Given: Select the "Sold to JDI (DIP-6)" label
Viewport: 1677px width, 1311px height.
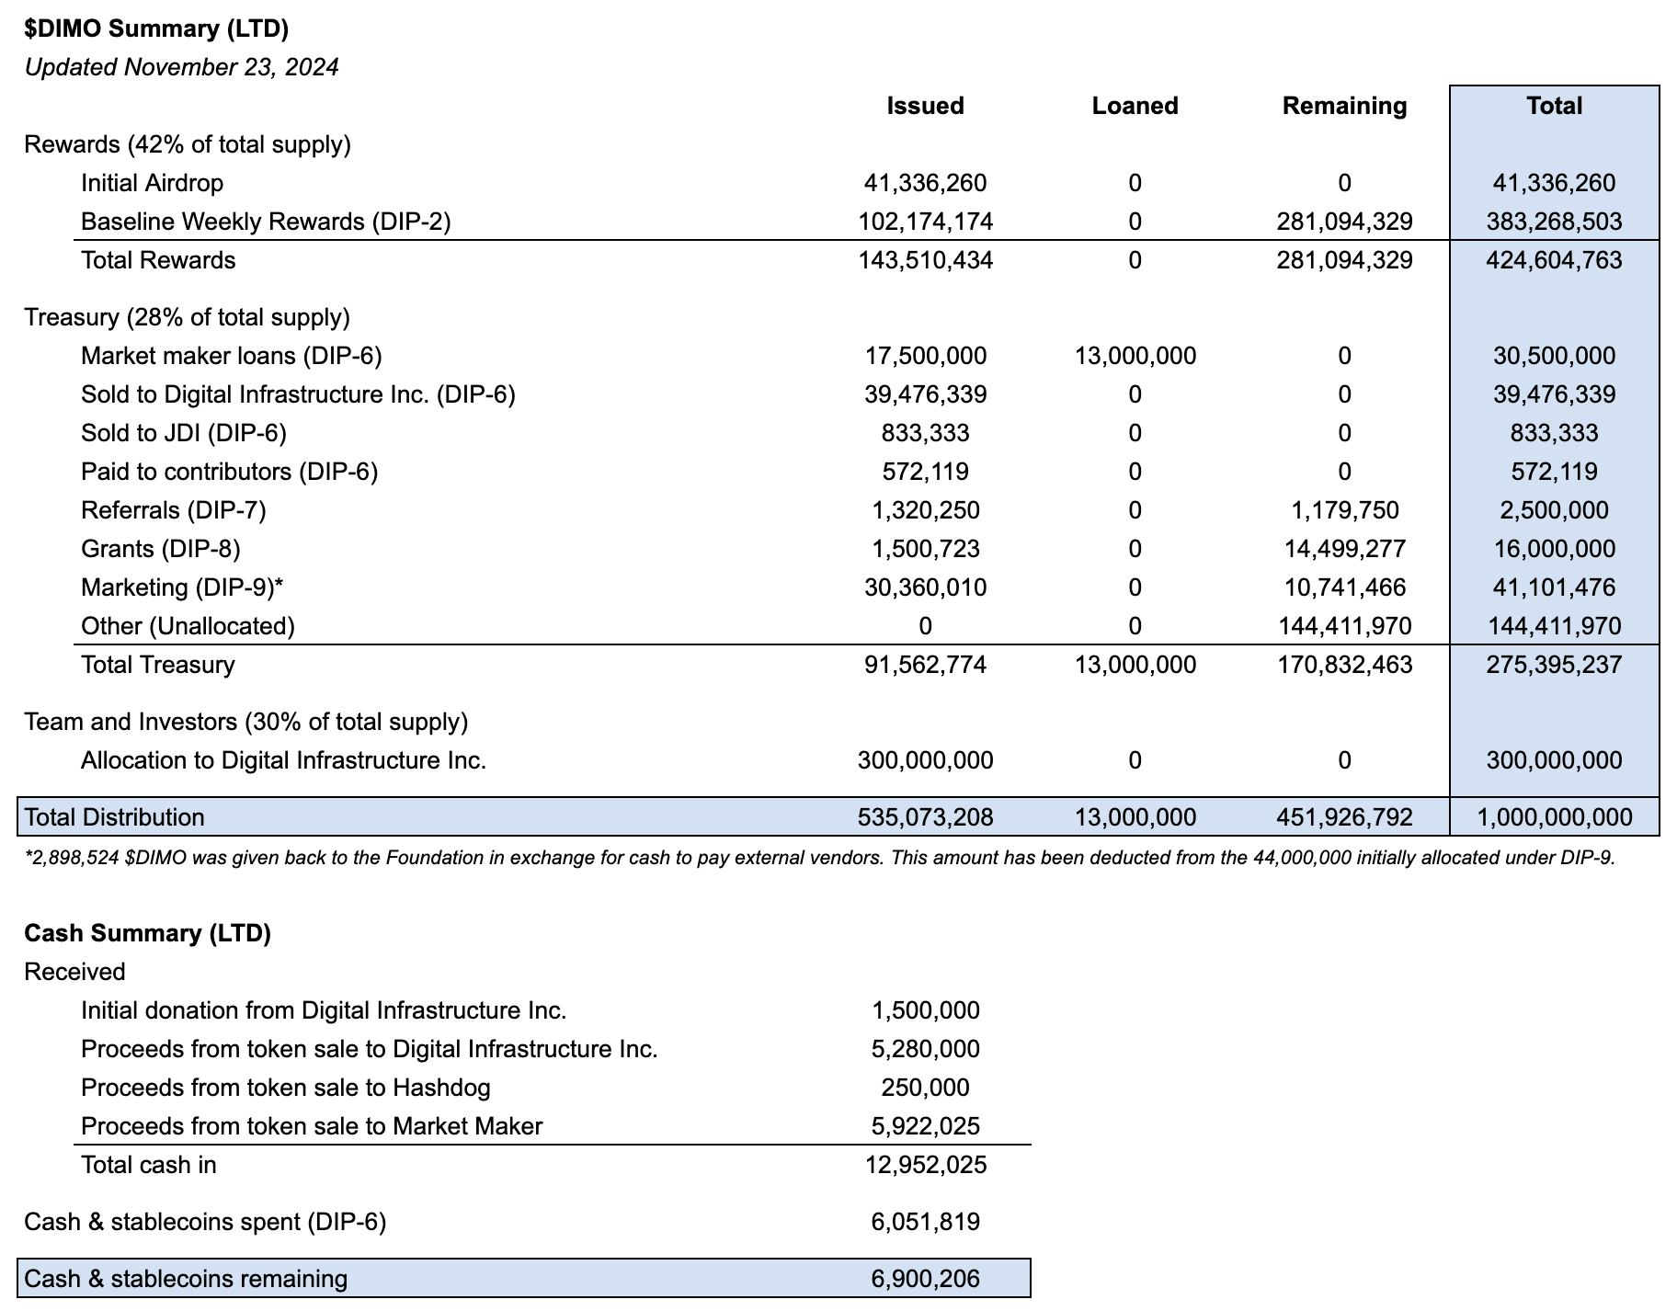Looking at the screenshot, I should 184,433.
